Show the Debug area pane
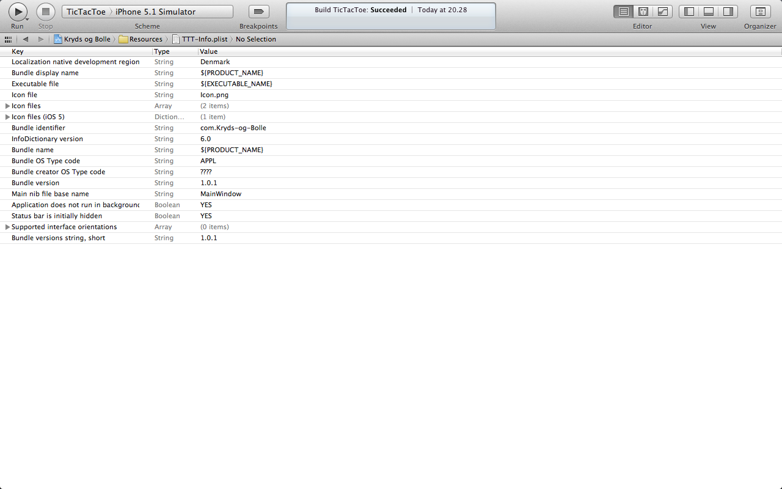782x489 pixels. point(709,12)
